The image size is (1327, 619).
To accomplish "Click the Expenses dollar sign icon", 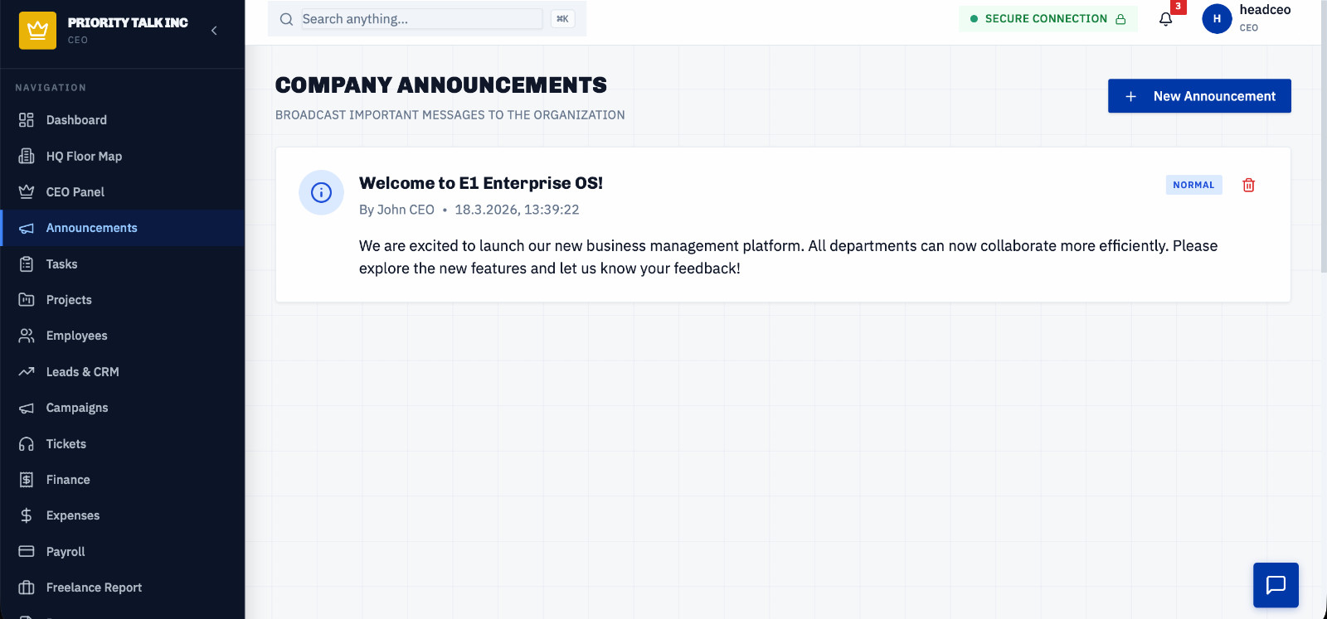I will tap(27, 515).
